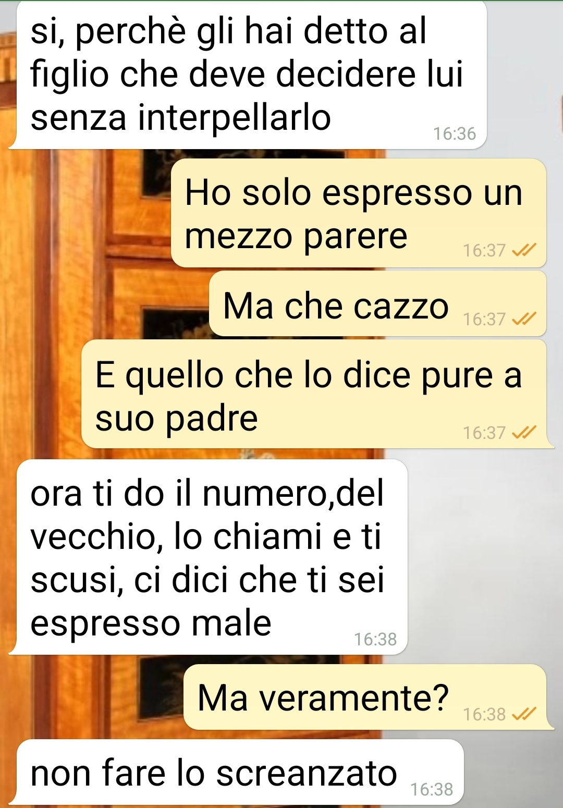
Task: Click the 16:37 timestamp on 'mezzo parere' message
Action: [484, 251]
